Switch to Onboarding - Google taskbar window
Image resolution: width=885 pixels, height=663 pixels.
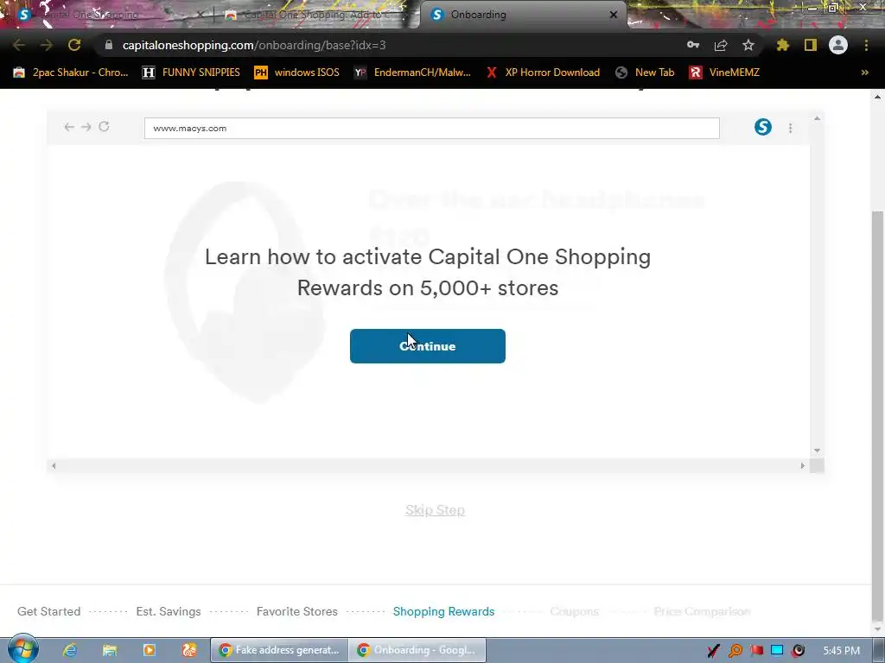pos(417,650)
